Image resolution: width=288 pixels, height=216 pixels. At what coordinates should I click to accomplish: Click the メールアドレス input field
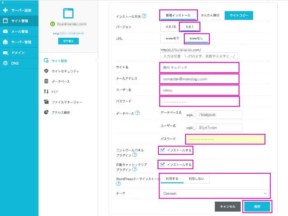pos(199,79)
